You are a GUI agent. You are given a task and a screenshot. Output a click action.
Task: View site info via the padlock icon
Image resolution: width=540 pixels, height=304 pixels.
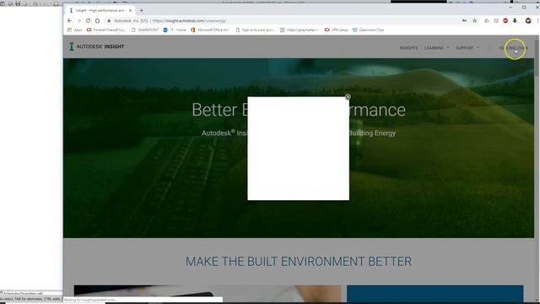tap(109, 20)
